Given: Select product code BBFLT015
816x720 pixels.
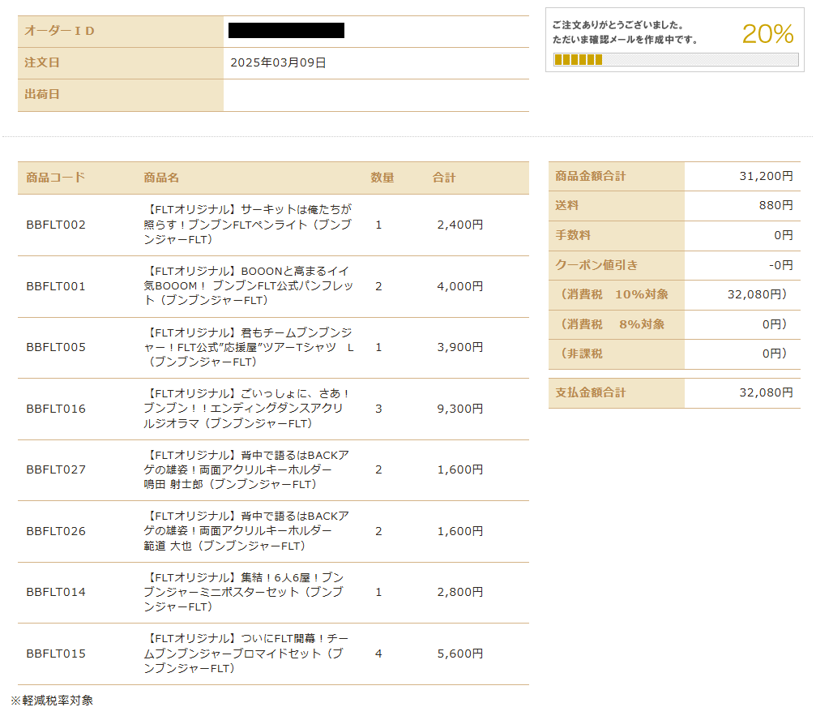Looking at the screenshot, I should point(56,654).
